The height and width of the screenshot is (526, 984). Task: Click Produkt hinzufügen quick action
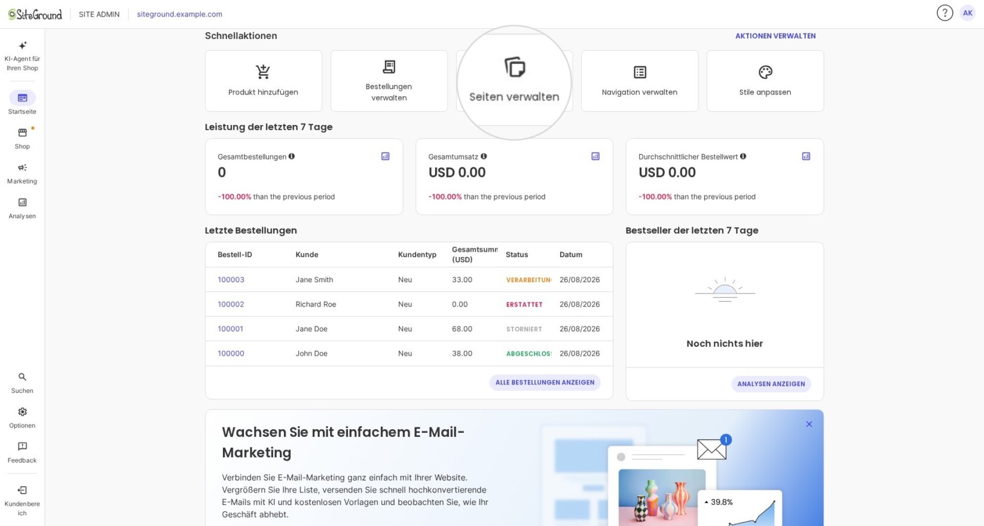click(x=264, y=81)
